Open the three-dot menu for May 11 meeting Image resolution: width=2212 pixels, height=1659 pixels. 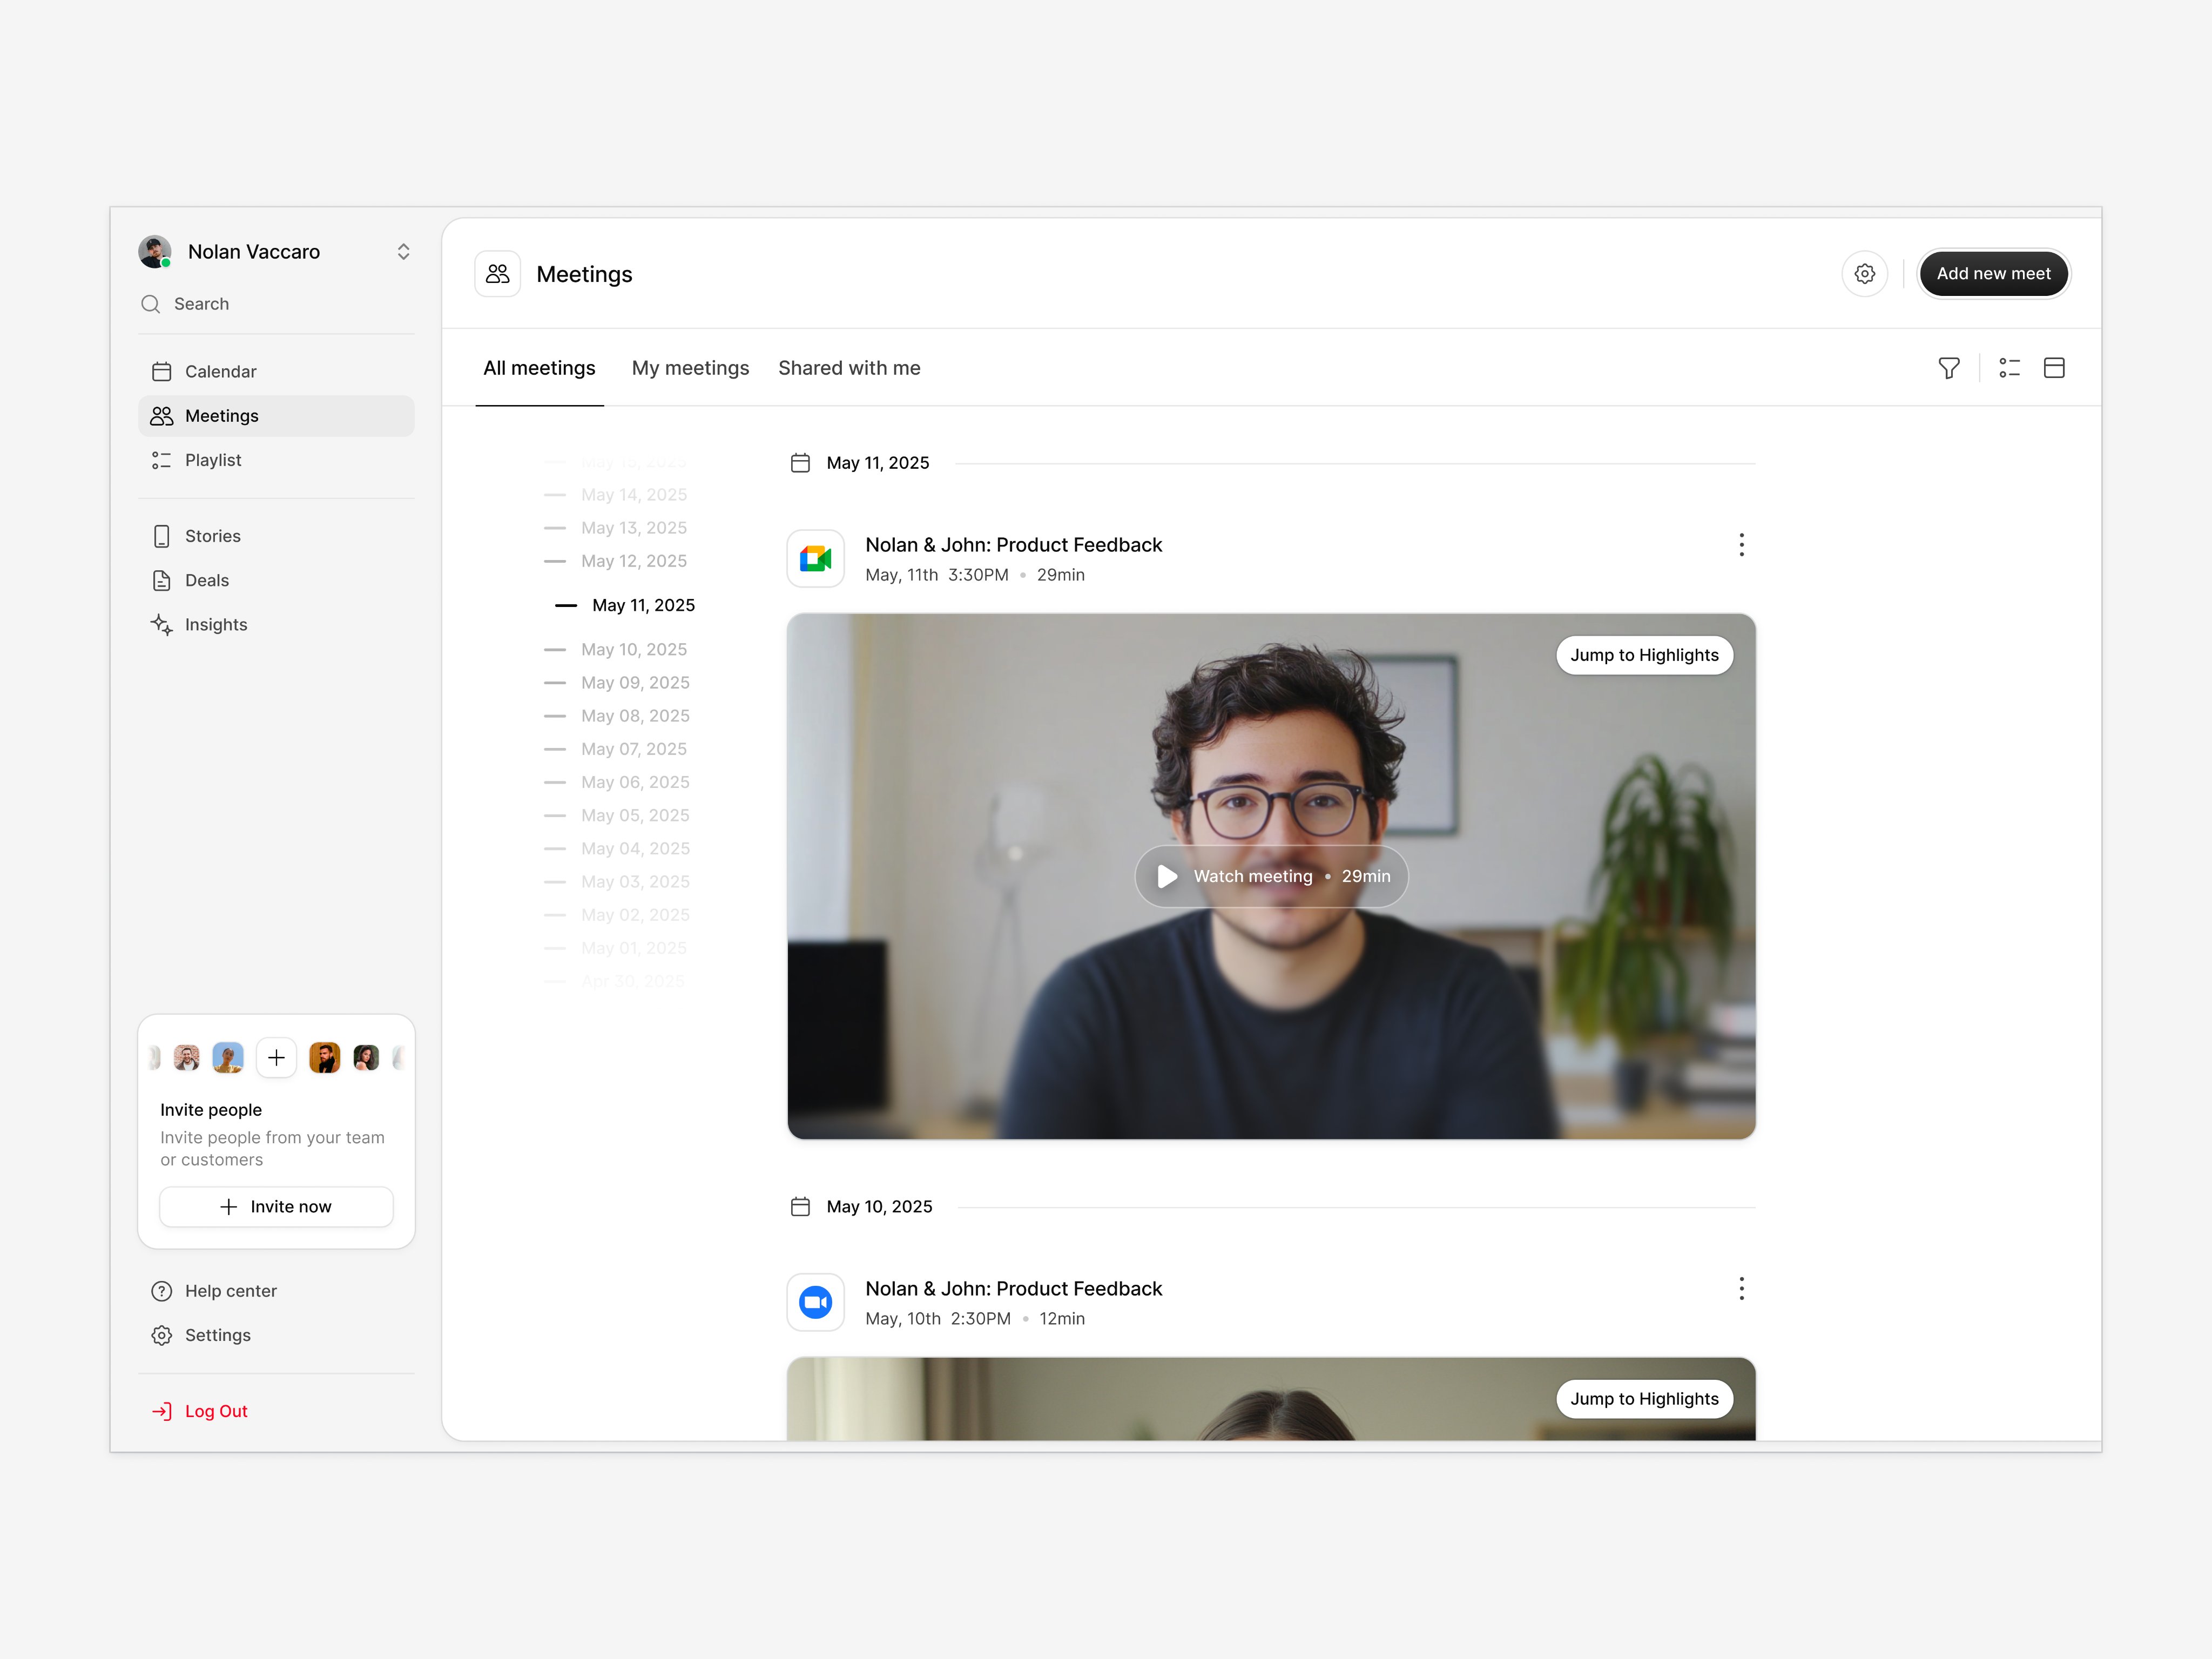(1741, 545)
